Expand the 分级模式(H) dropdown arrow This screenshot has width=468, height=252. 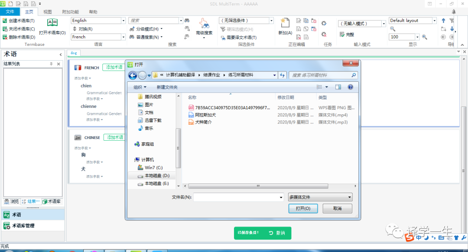162,29
